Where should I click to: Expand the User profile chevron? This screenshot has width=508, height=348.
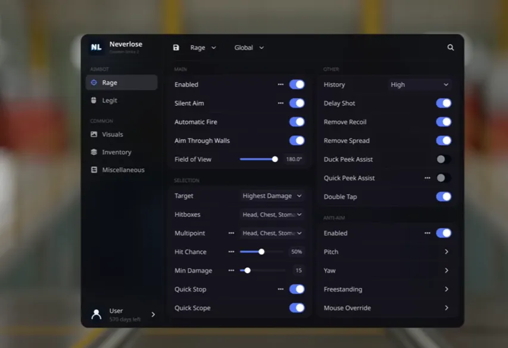click(x=153, y=314)
